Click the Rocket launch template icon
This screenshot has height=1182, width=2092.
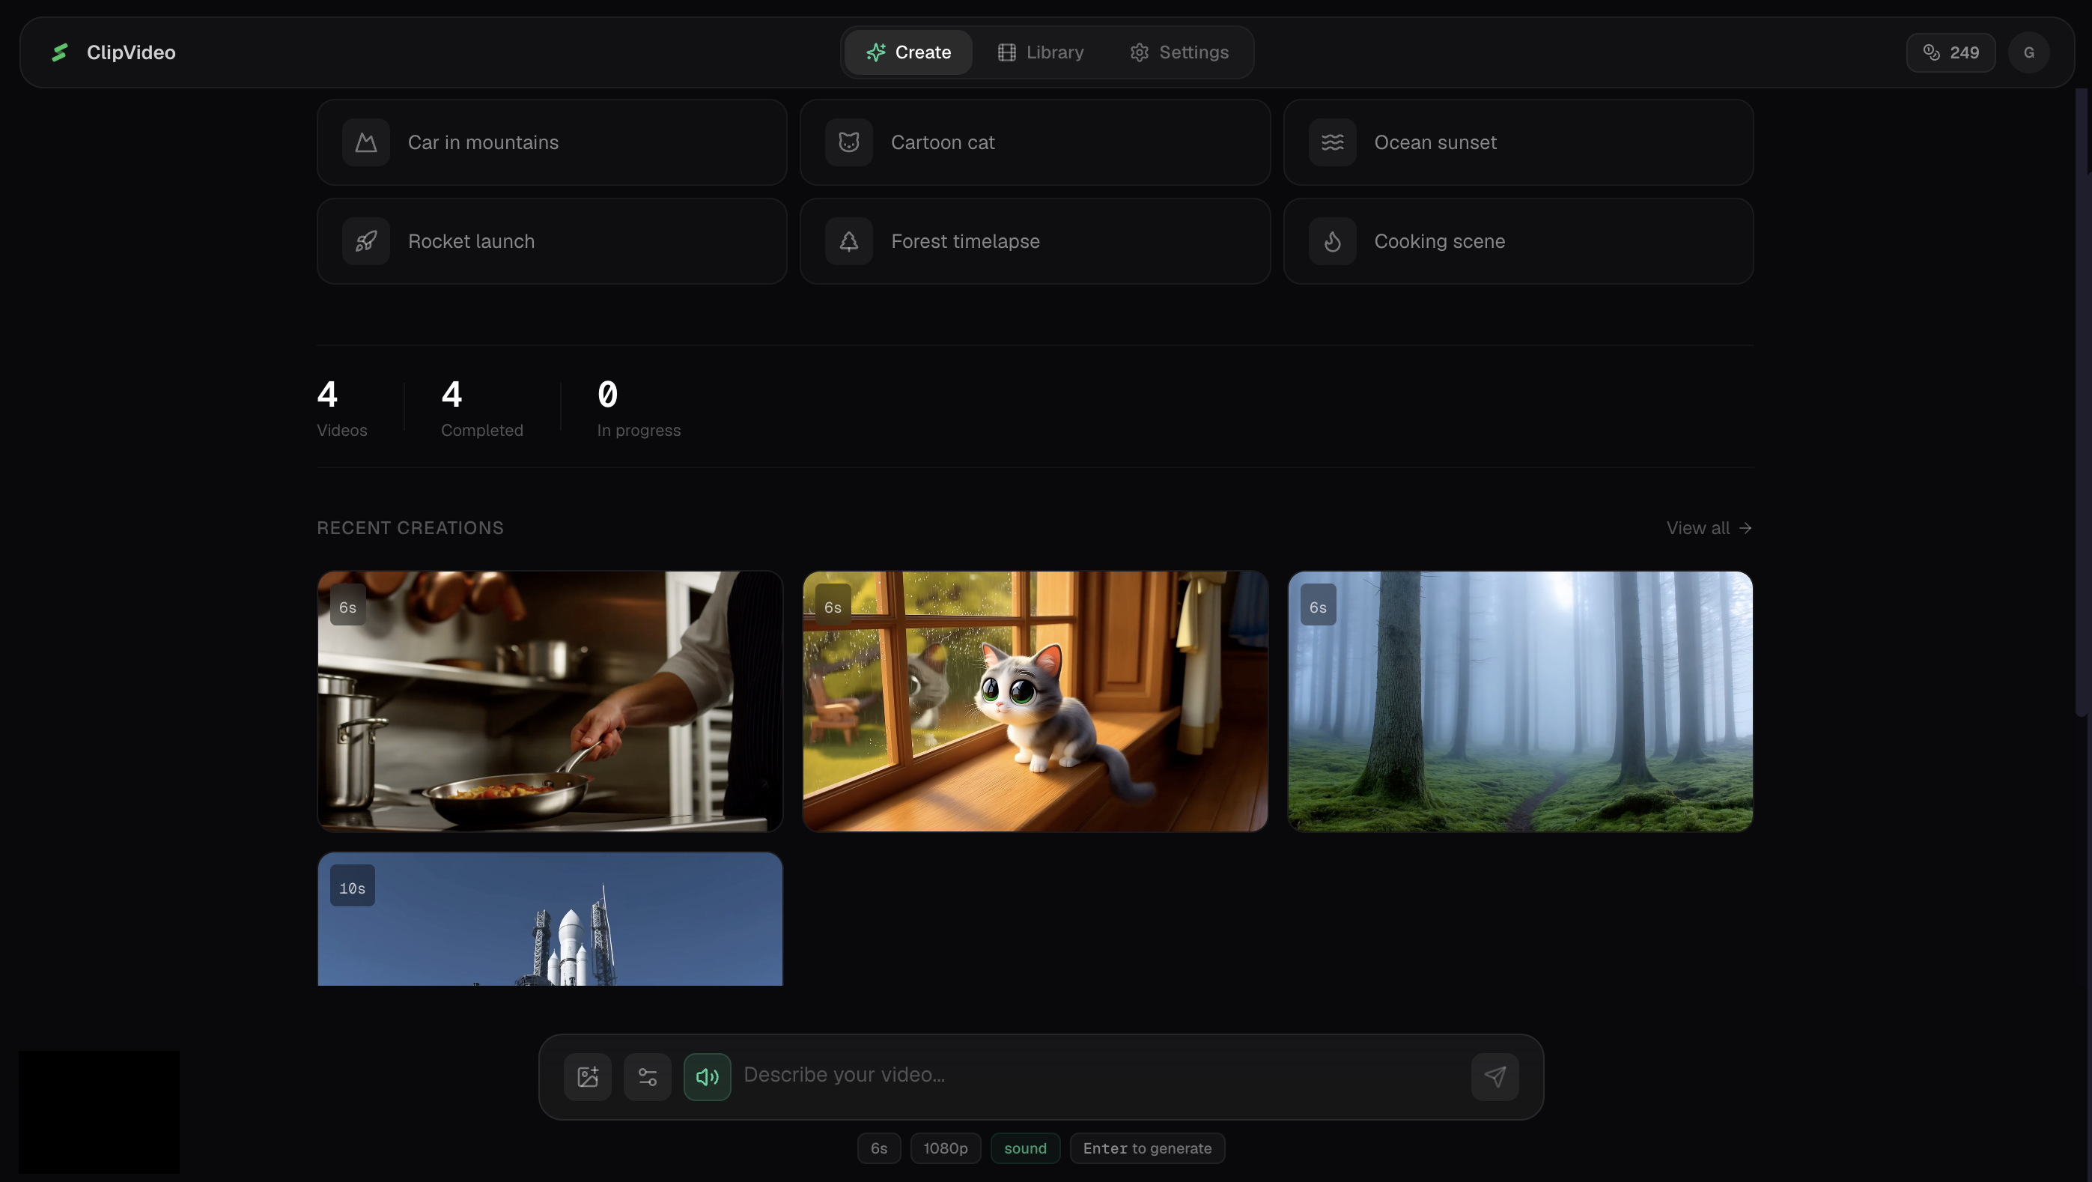click(365, 240)
